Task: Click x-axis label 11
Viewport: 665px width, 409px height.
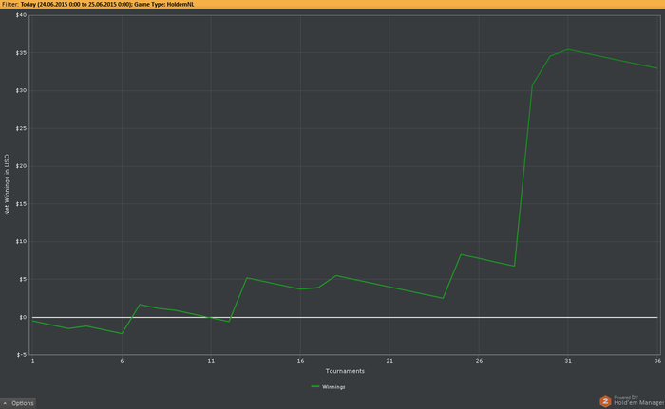Action: tap(211, 361)
